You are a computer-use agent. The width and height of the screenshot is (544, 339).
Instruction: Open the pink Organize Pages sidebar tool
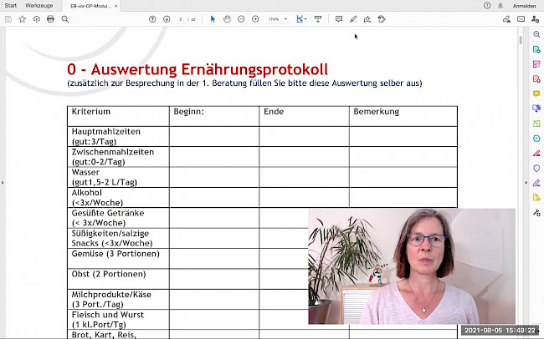click(x=536, y=64)
